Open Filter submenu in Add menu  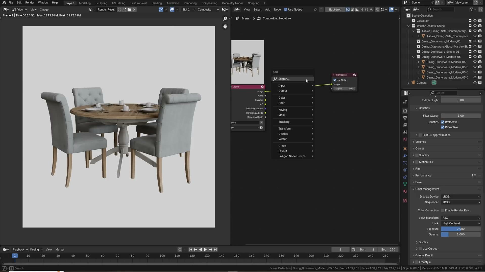[x=293, y=103]
